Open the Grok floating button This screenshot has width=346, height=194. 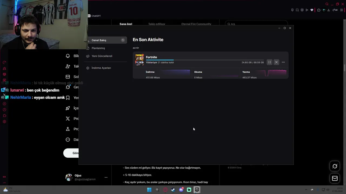[x=335, y=166]
